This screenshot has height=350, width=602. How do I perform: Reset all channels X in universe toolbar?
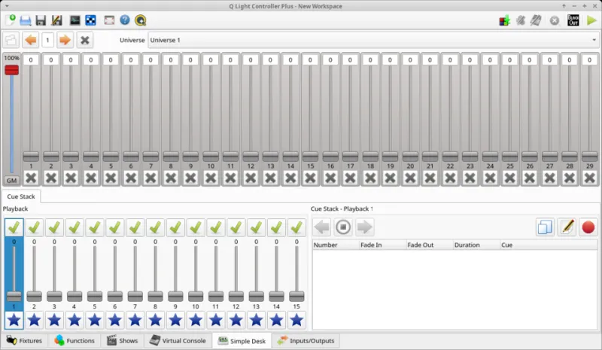[85, 40]
